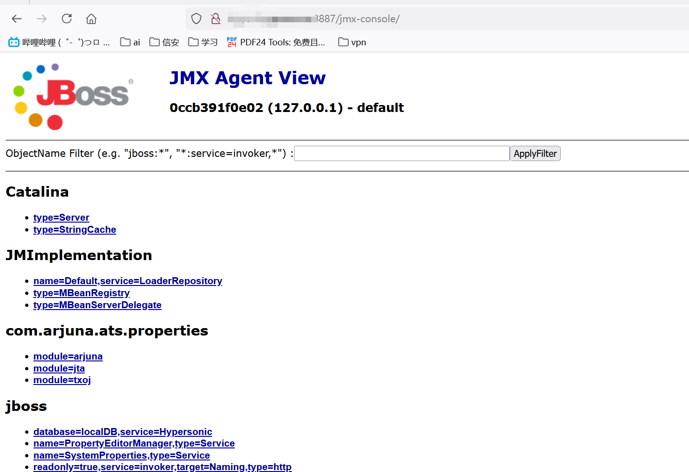This screenshot has height=472, width=689.
Task: Open name=SystemProperties,type=Service link
Action: tap(121, 455)
